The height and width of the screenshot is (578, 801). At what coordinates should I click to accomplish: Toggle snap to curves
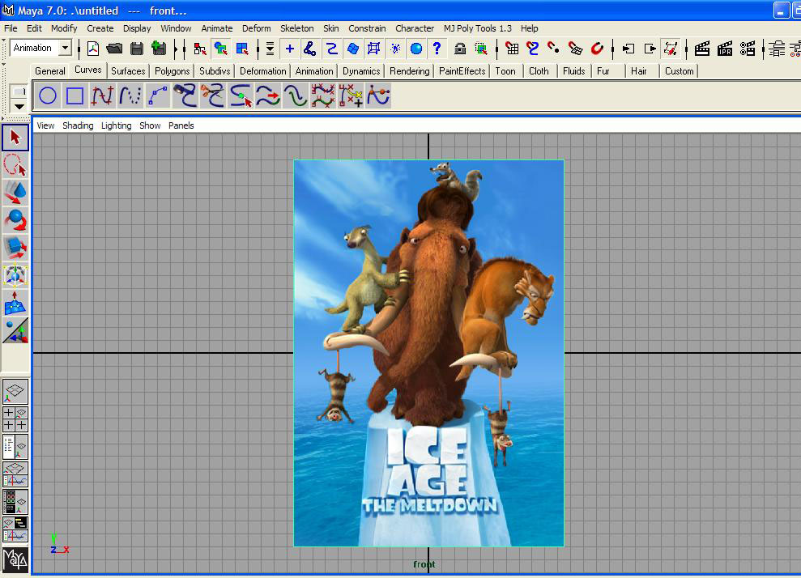tap(533, 49)
